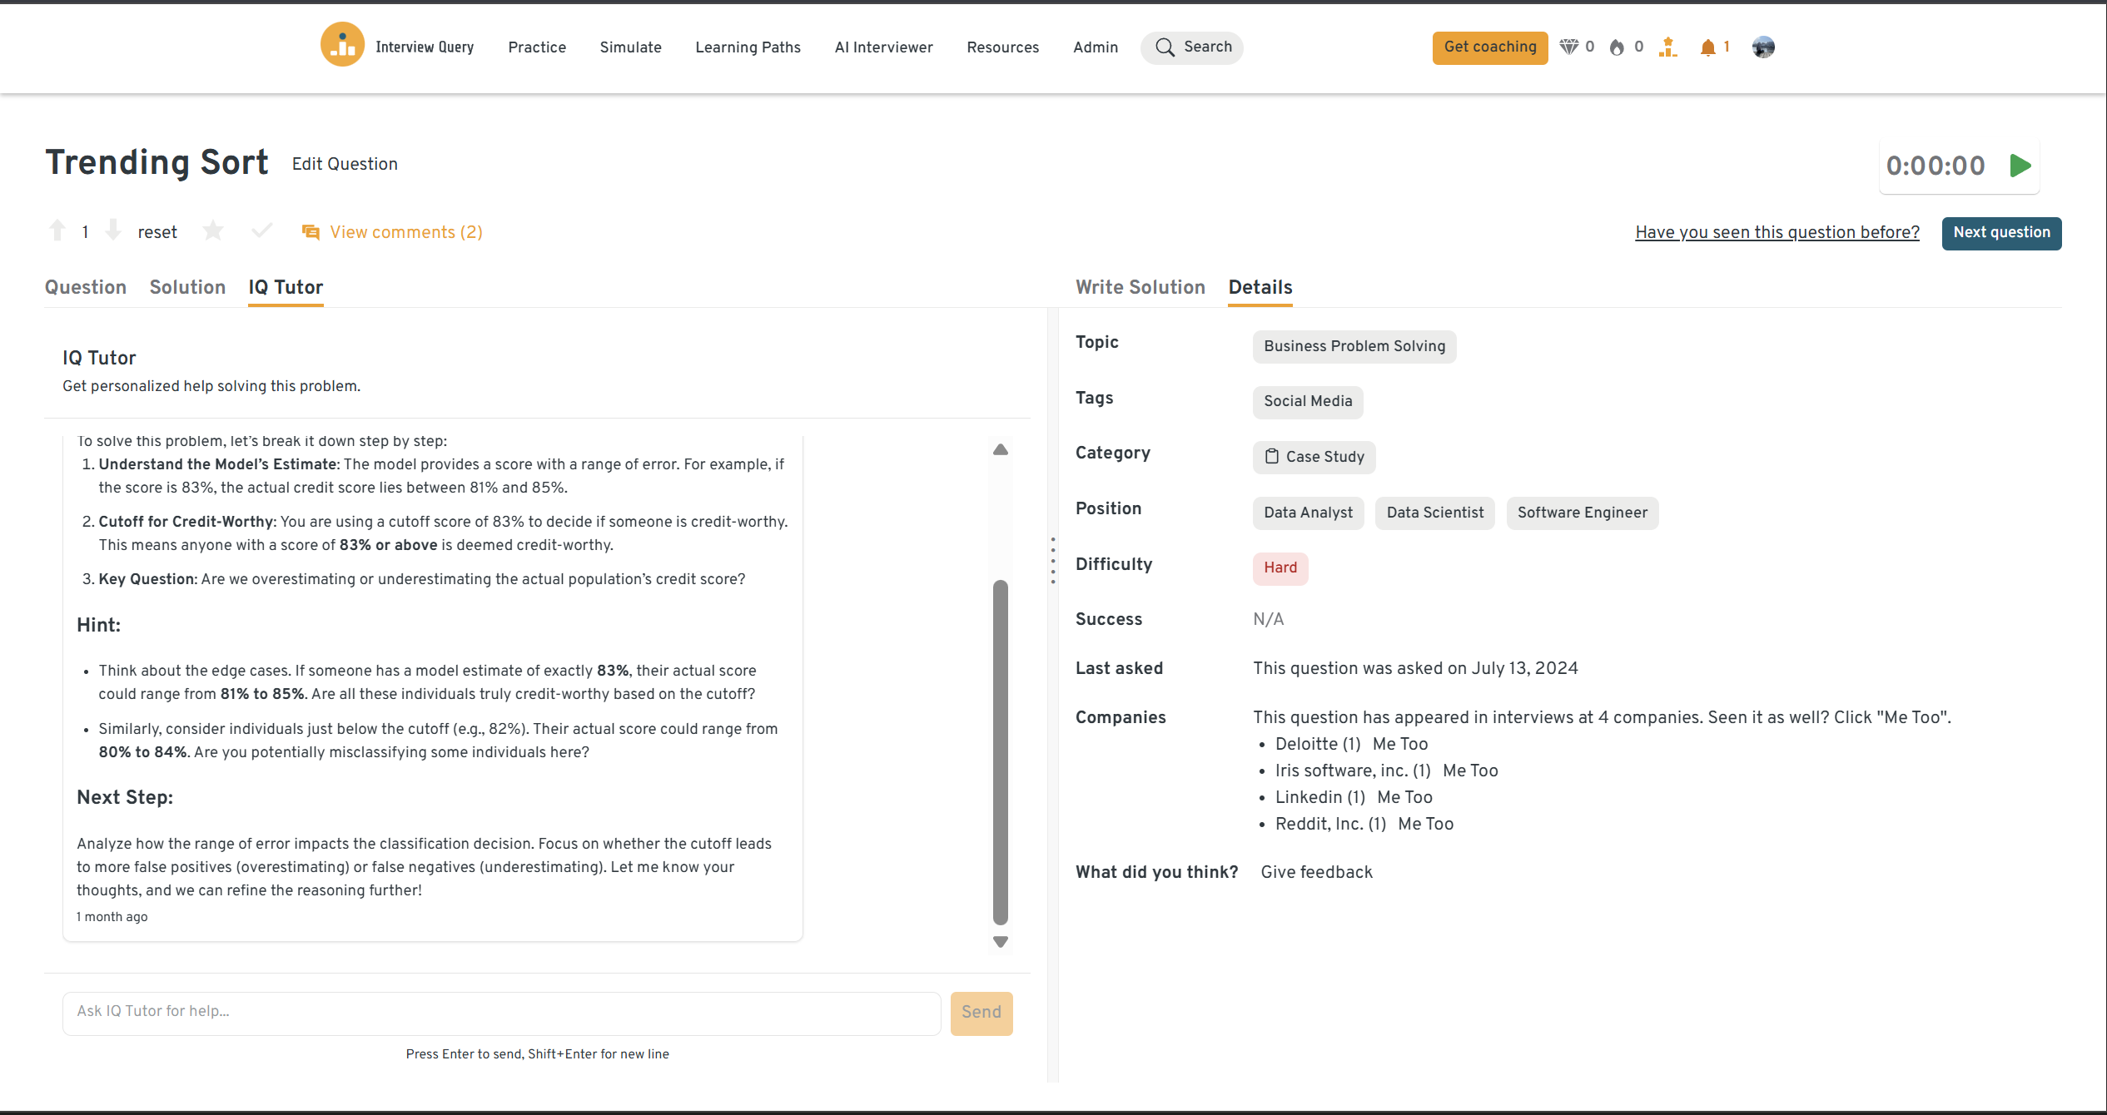
Task: Start the timer with play button
Action: click(2020, 166)
